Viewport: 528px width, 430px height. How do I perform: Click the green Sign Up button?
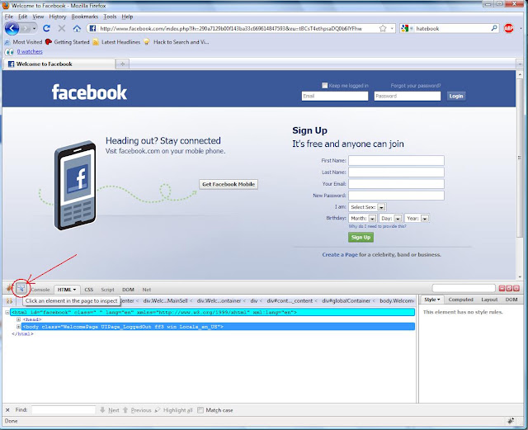coord(361,237)
